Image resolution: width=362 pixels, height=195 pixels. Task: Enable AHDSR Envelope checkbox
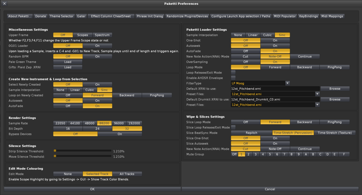[x=233, y=78]
